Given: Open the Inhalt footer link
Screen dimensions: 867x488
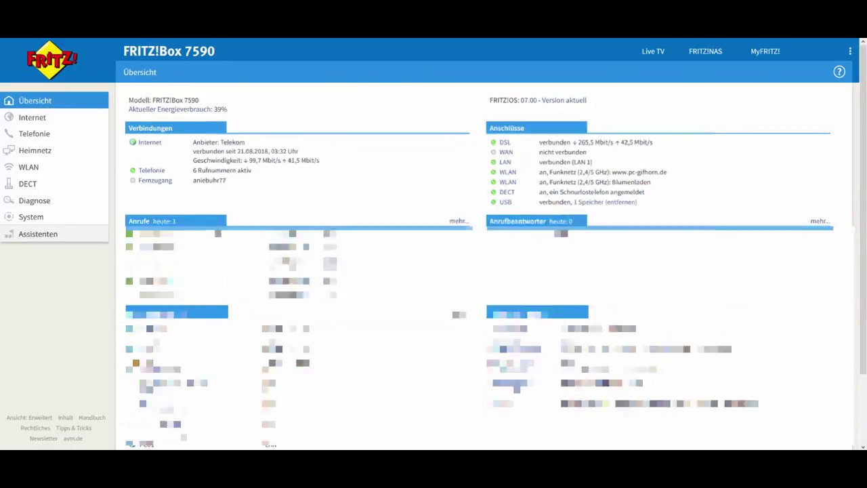Looking at the screenshot, I should tap(65, 418).
